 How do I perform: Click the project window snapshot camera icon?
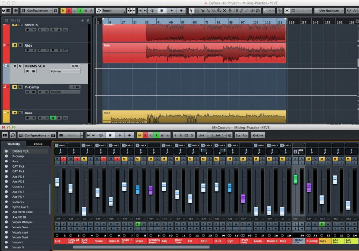point(56,10)
